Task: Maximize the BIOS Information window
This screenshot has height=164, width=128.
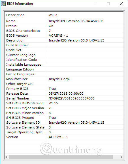Action: [x=108, y=4]
